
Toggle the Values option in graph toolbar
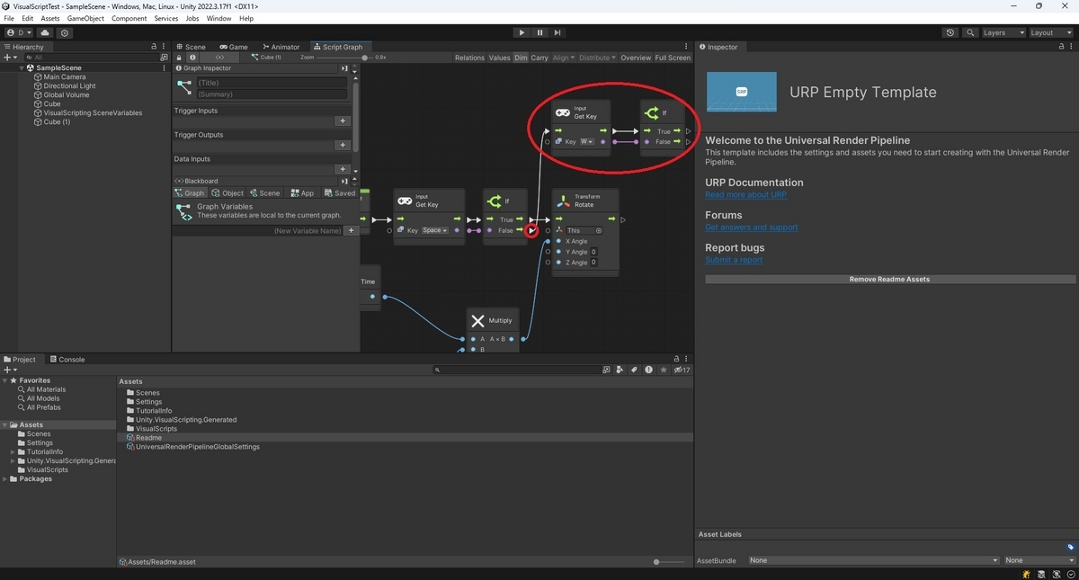pyautogui.click(x=499, y=58)
